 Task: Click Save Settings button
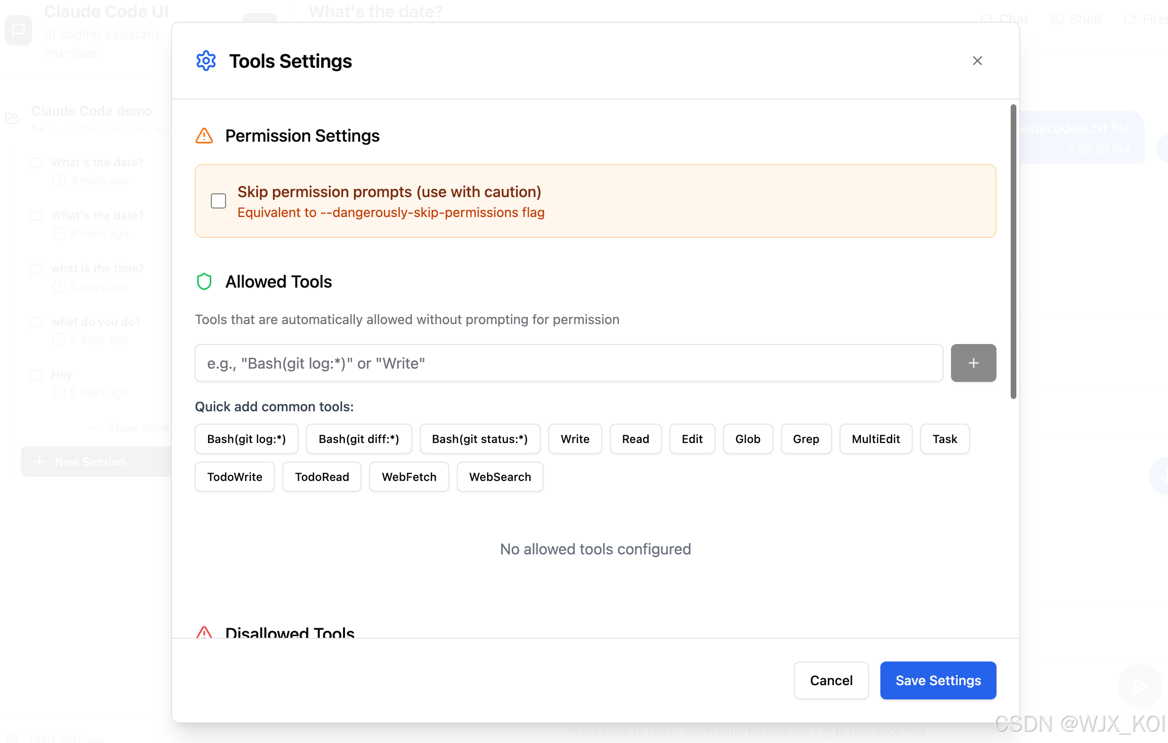[938, 680]
